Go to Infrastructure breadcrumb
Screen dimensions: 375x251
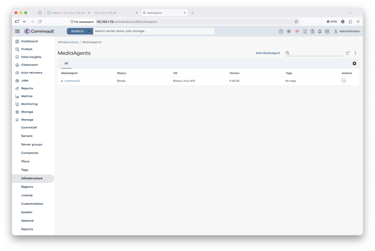click(68, 42)
